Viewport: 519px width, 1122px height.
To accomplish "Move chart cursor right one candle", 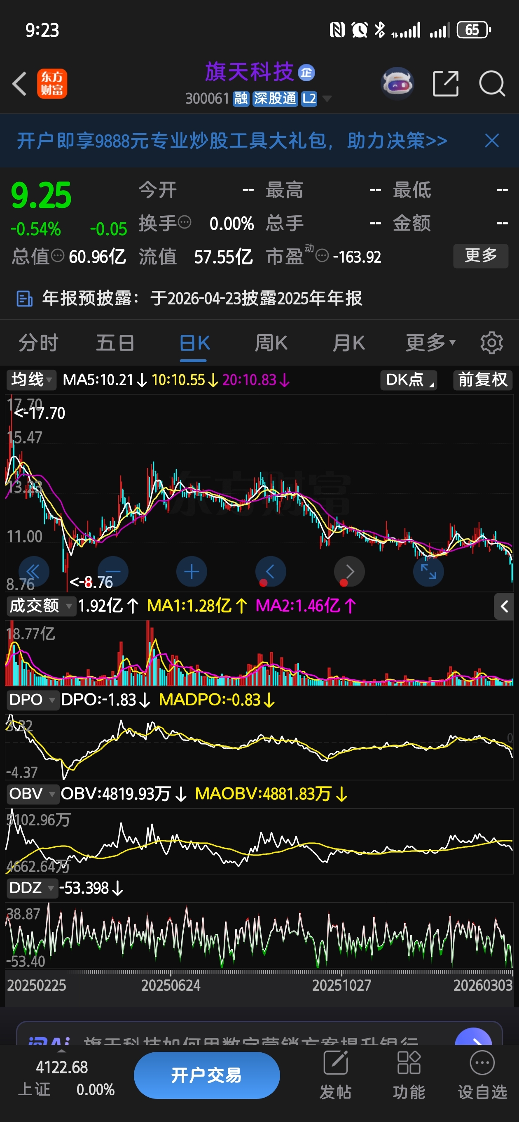I will 349,571.
